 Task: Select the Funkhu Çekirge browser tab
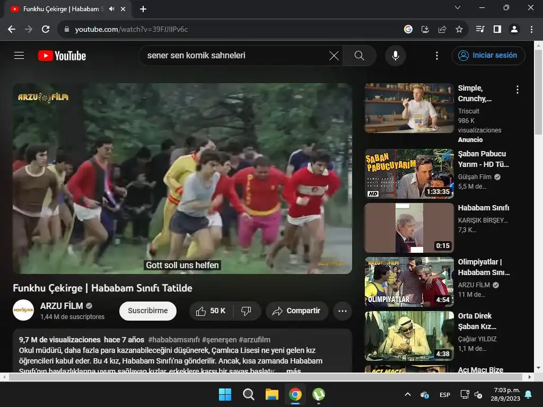pyautogui.click(x=67, y=9)
